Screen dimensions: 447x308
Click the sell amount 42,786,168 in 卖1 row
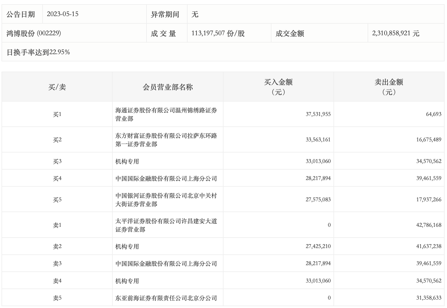tap(428, 225)
